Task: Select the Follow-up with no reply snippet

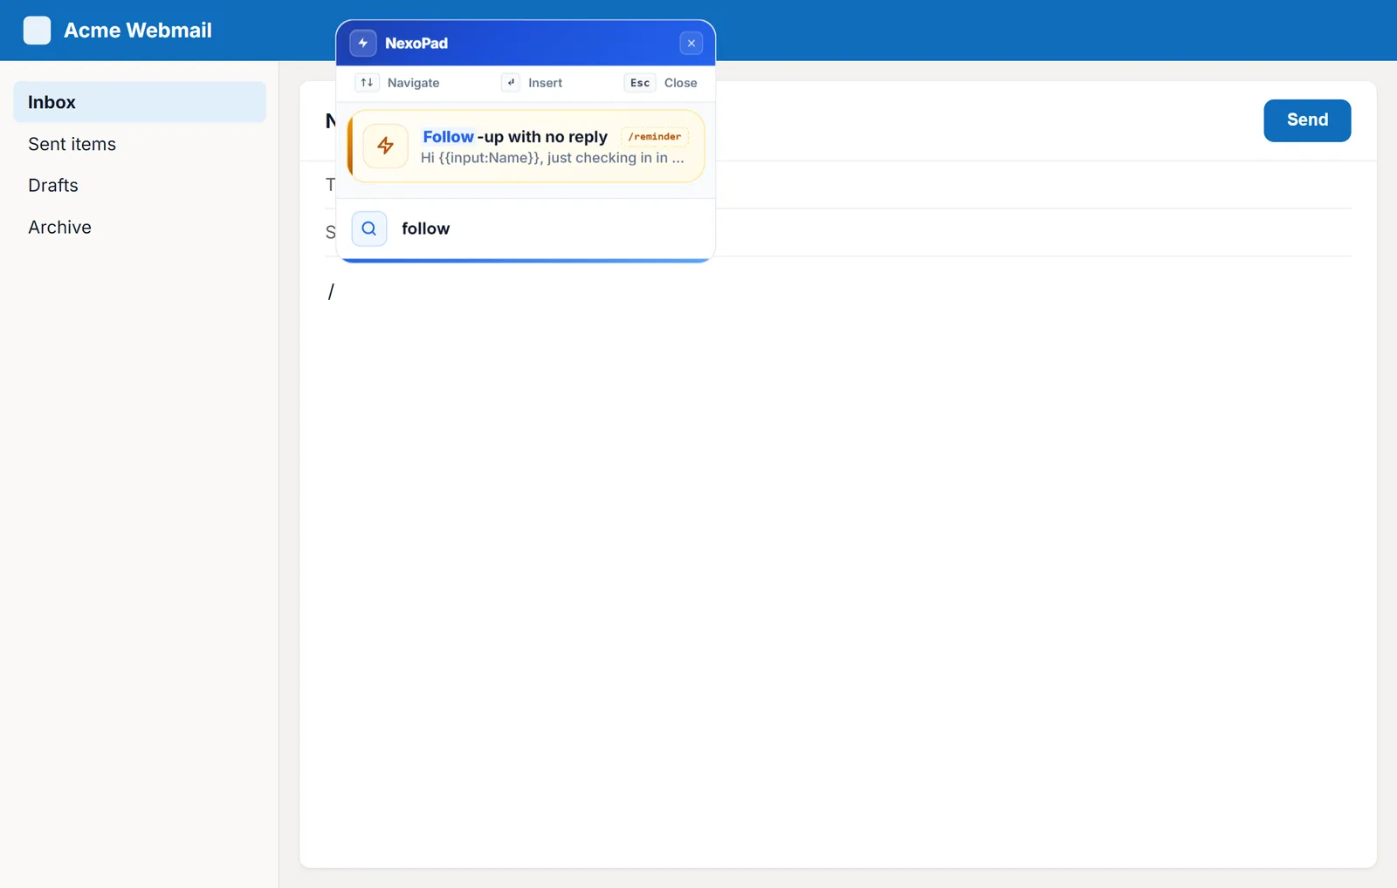Action: [526, 147]
